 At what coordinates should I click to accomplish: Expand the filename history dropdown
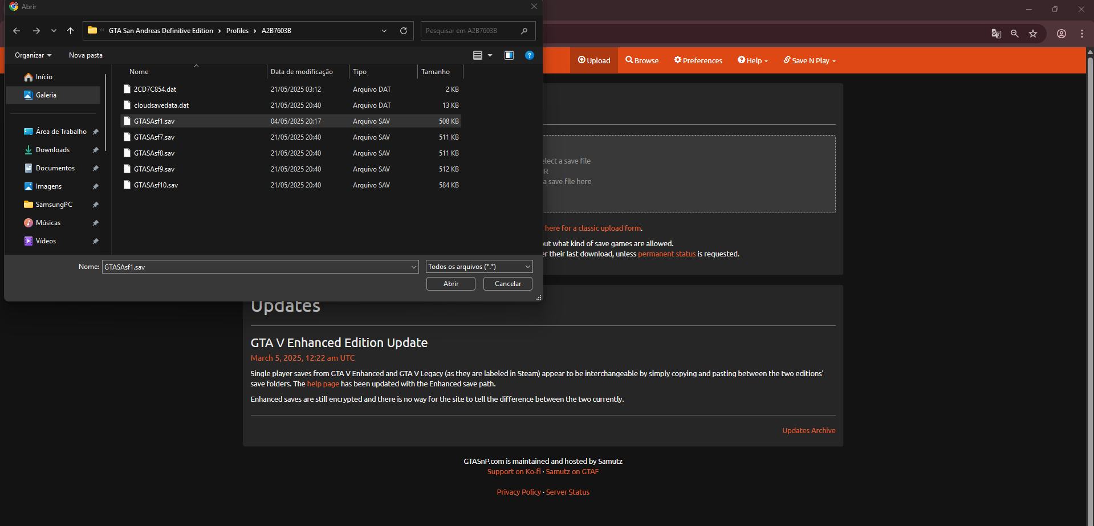(x=414, y=267)
